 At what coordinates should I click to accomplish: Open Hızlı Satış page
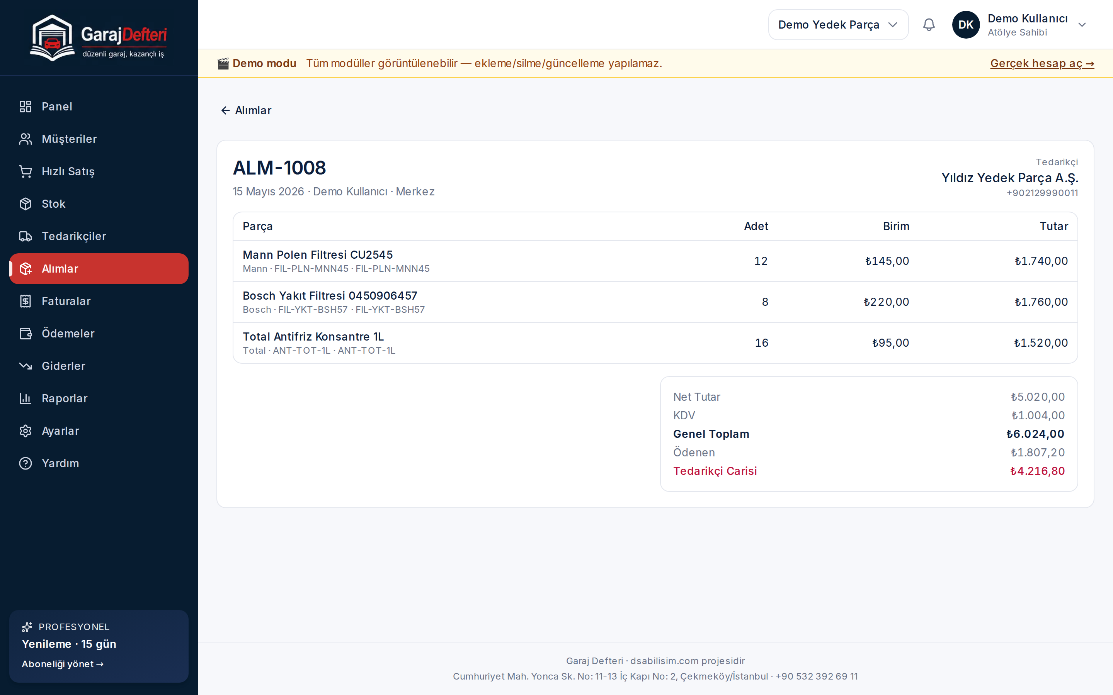point(99,171)
